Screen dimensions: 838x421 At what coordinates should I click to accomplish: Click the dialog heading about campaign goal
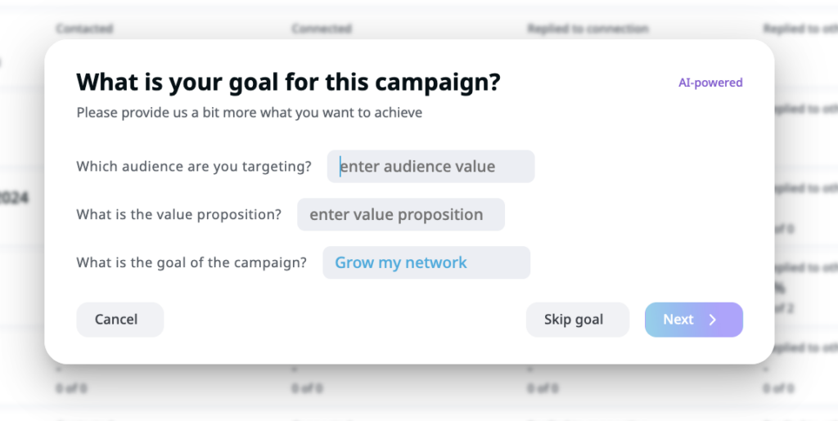pos(288,83)
